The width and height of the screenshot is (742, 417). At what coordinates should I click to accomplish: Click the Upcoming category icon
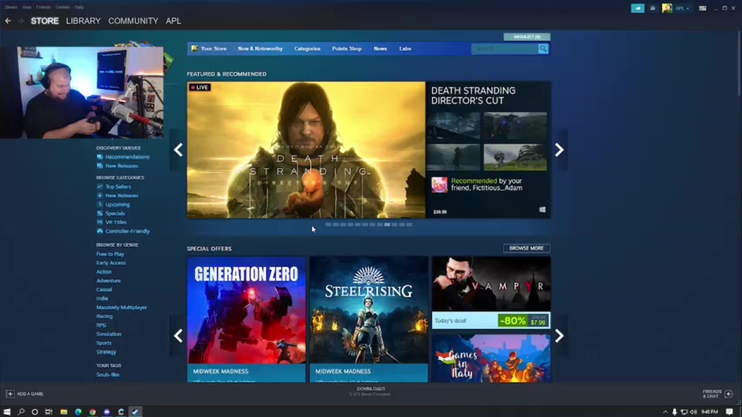[x=100, y=204]
